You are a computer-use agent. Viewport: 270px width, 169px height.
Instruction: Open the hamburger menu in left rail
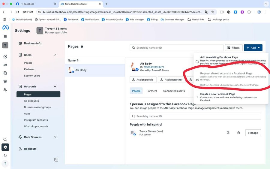[x=5, y=36]
